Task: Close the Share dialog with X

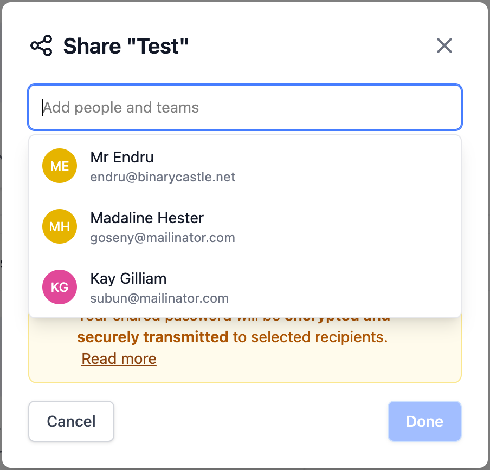Action: [x=444, y=46]
